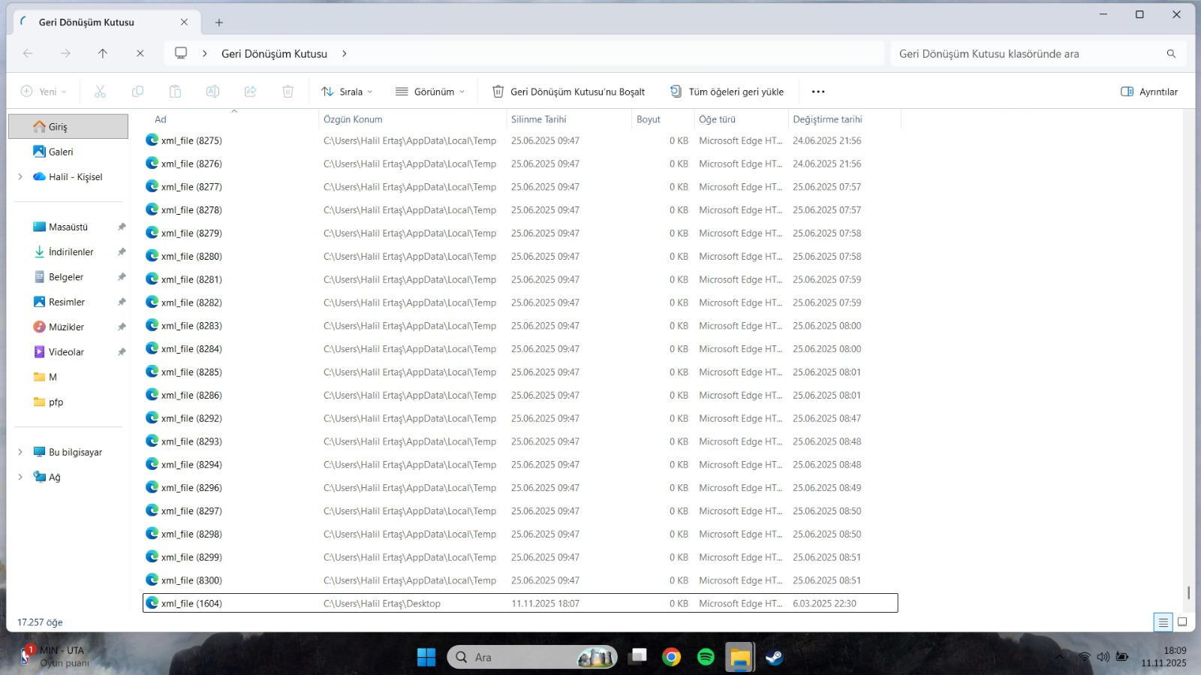This screenshot has width=1201, height=675.
Task: Click the PC icon in address bar
Action: [x=181, y=53]
